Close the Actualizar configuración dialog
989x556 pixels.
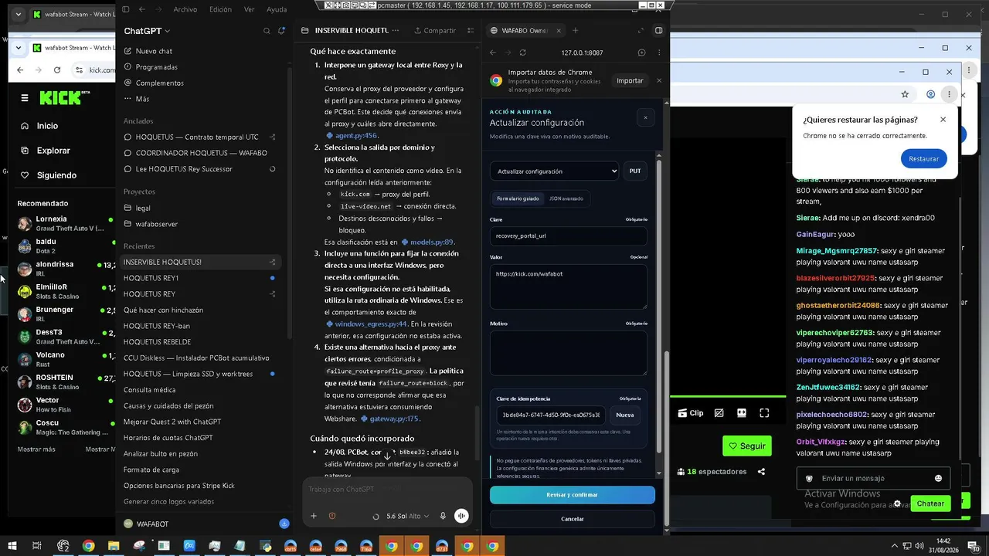click(646, 117)
